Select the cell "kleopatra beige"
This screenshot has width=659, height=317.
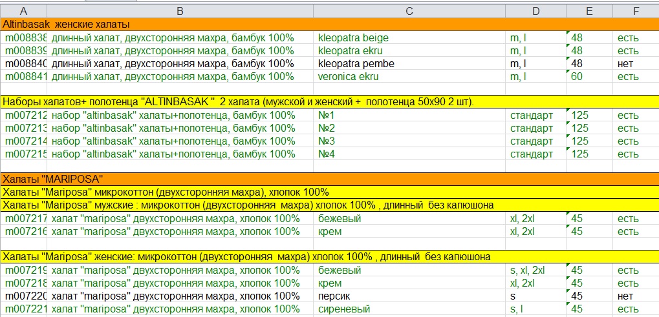click(409, 37)
